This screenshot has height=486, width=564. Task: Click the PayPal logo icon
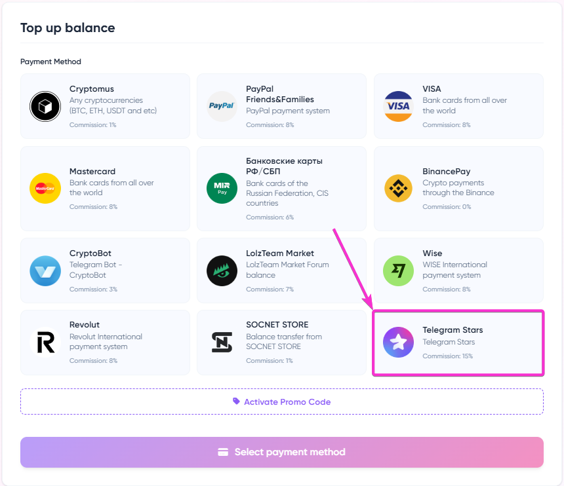click(222, 106)
